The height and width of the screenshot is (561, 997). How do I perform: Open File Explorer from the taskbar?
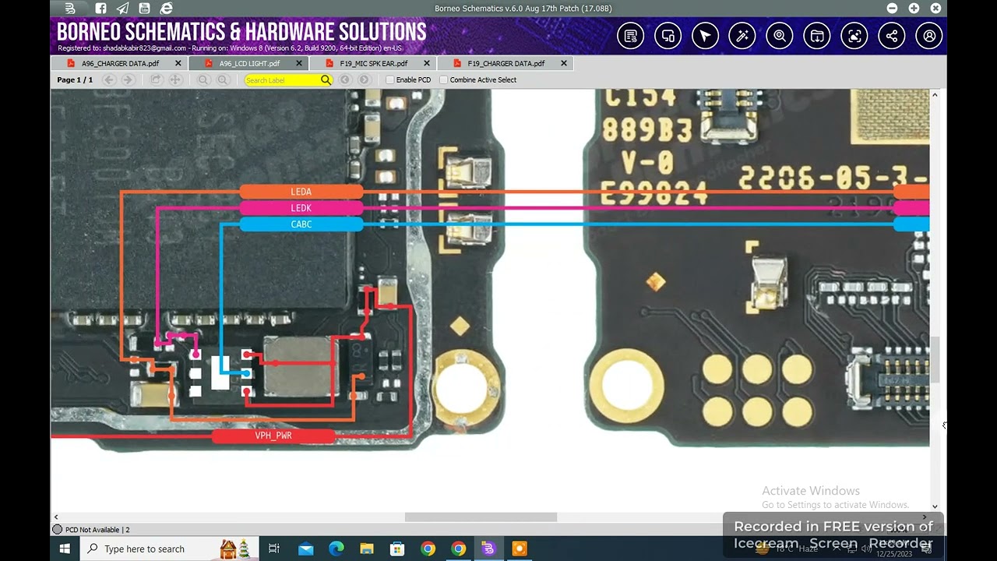(366, 549)
